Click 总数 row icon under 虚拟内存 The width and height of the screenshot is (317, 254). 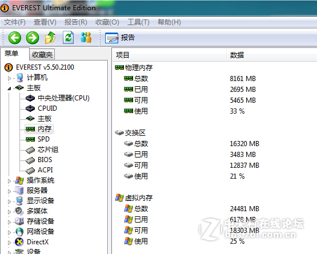tap(129, 208)
